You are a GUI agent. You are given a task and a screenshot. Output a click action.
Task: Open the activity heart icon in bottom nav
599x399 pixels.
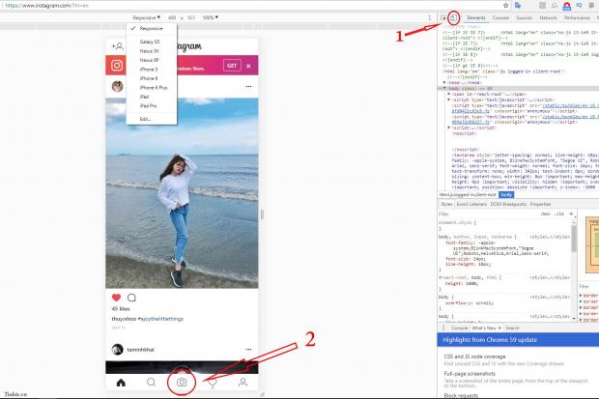click(x=213, y=383)
